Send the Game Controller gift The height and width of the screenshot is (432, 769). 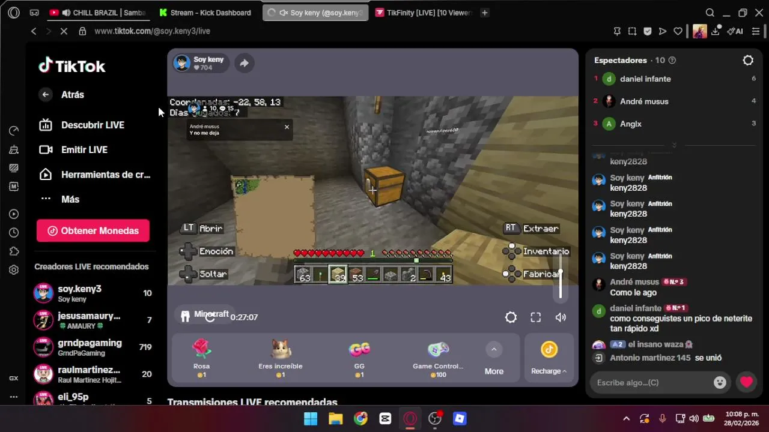click(x=438, y=358)
